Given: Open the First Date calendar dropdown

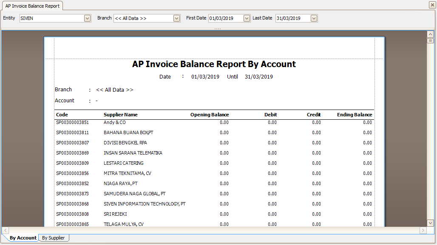Looking at the screenshot, I should (x=247, y=18).
